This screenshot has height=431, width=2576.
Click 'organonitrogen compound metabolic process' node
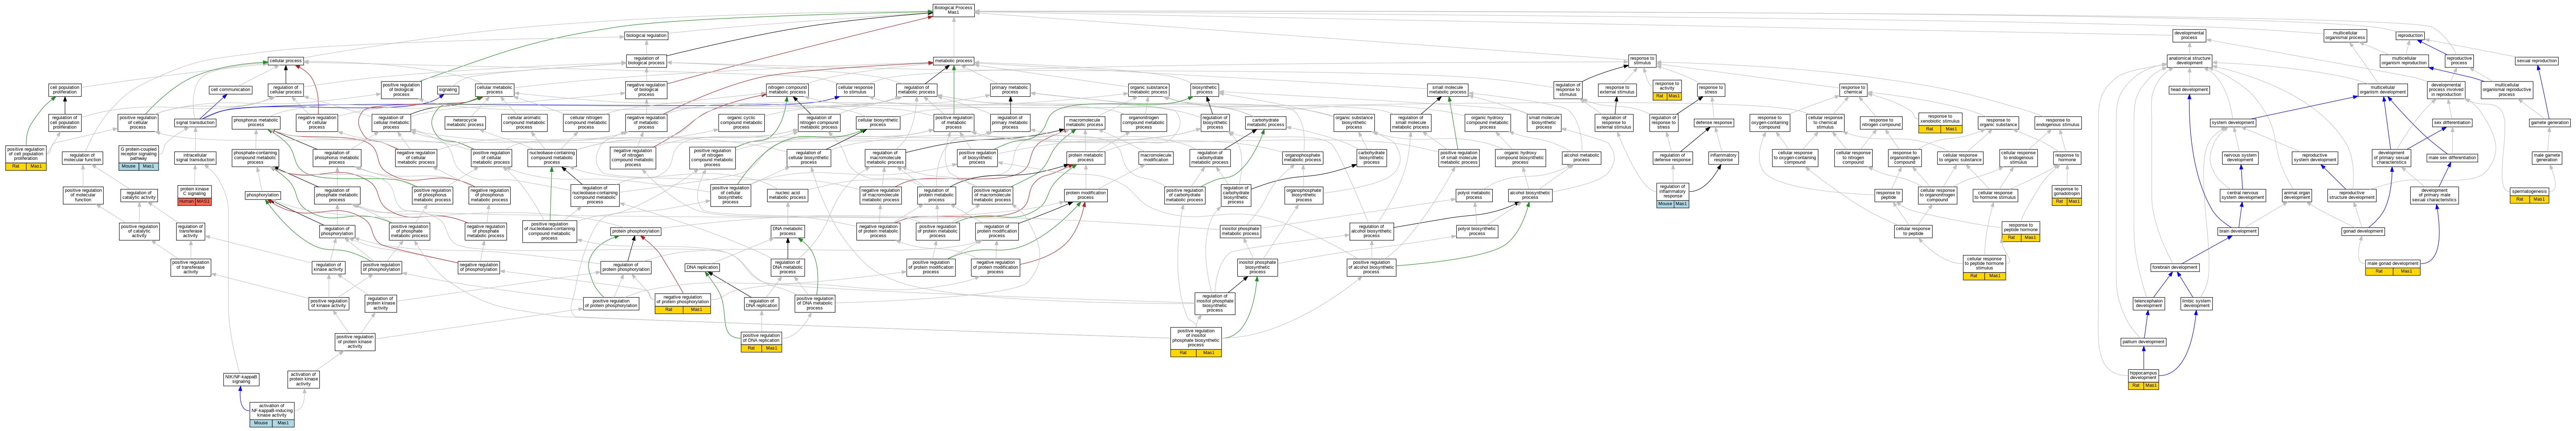(x=1143, y=123)
